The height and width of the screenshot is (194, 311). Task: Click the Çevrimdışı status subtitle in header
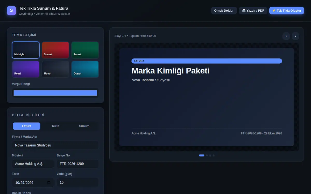(45, 14)
